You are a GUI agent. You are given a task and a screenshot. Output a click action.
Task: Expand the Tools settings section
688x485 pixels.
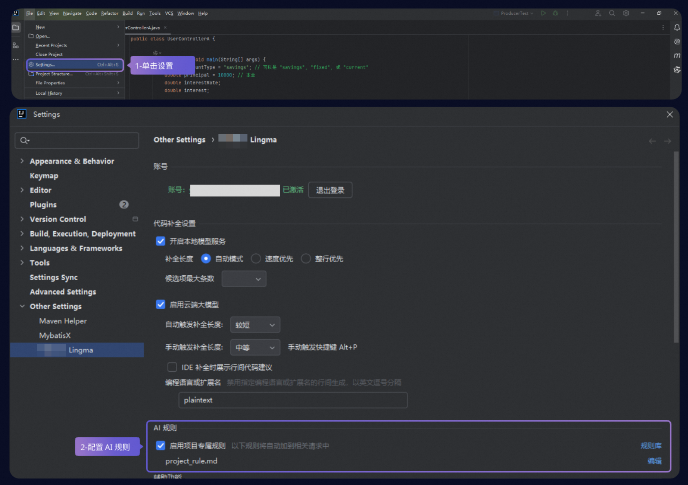click(x=22, y=263)
